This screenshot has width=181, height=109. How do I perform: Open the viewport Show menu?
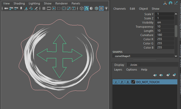[x=48, y=3]
